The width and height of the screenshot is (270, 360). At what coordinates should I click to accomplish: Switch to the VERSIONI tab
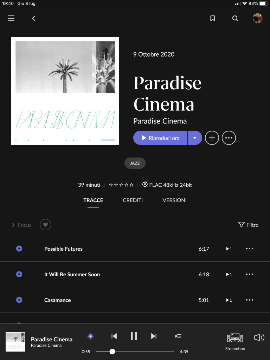tap(174, 200)
